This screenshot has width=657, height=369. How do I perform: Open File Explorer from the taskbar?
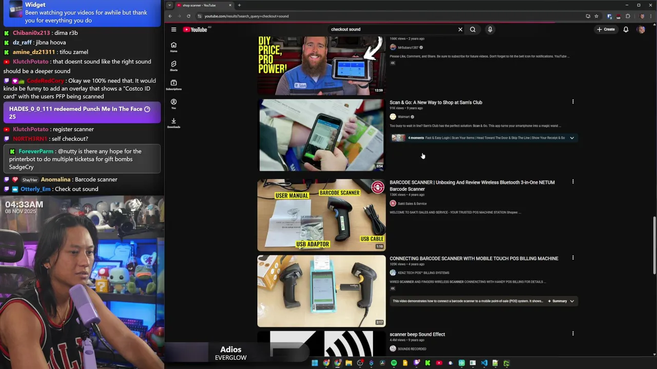[349, 363]
